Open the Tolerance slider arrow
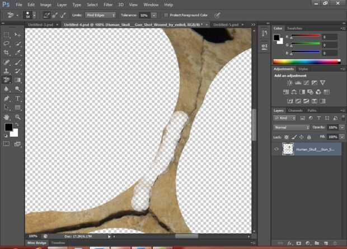The image size is (347, 249). pyautogui.click(x=154, y=15)
